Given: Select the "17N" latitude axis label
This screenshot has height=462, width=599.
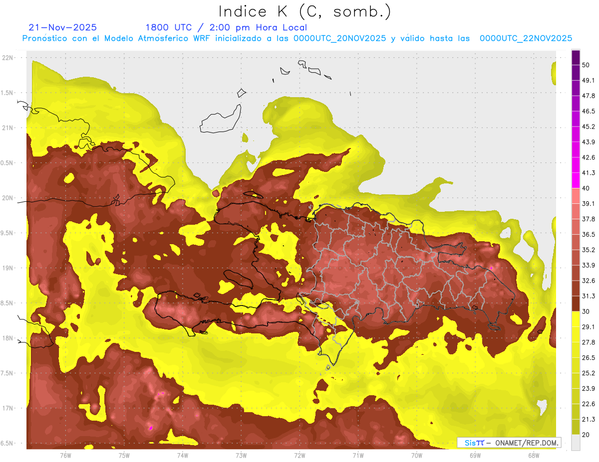Looking at the screenshot, I should [x=8, y=408].
